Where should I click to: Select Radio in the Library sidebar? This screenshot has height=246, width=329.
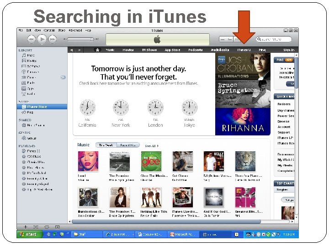[31, 94]
